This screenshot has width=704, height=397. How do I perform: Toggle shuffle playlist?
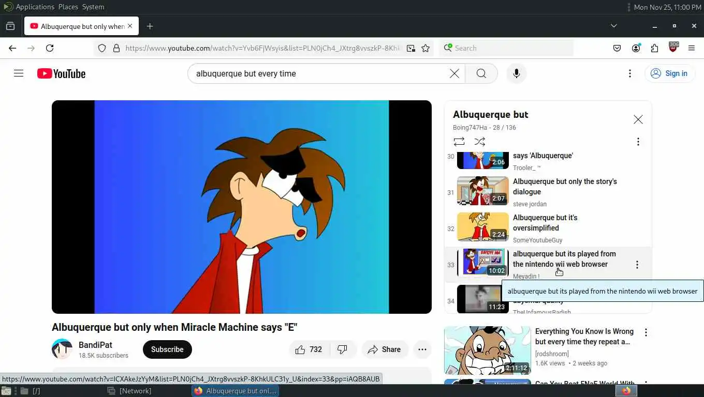[x=480, y=142]
